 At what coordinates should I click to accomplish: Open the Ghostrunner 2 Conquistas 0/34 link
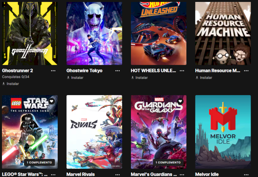pos(15,77)
